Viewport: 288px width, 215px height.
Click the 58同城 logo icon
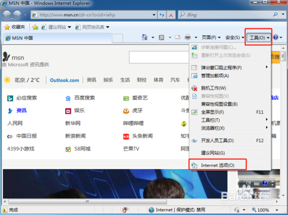[68, 149]
